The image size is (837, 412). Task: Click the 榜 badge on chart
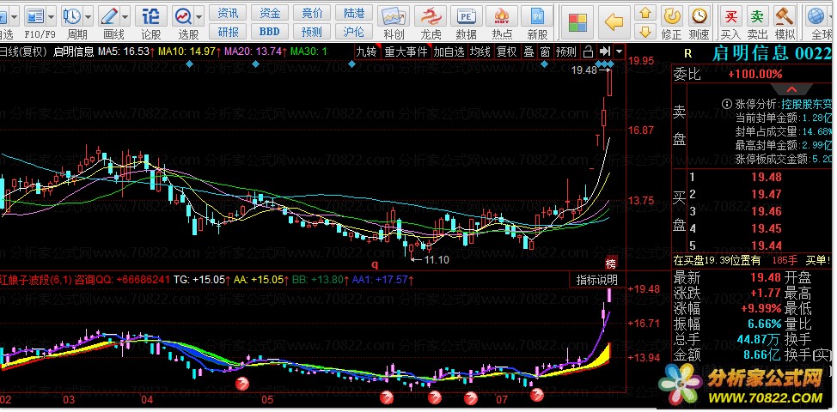coord(611,264)
